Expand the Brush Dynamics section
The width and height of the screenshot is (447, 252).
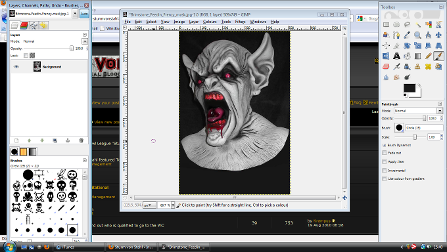[385, 145]
